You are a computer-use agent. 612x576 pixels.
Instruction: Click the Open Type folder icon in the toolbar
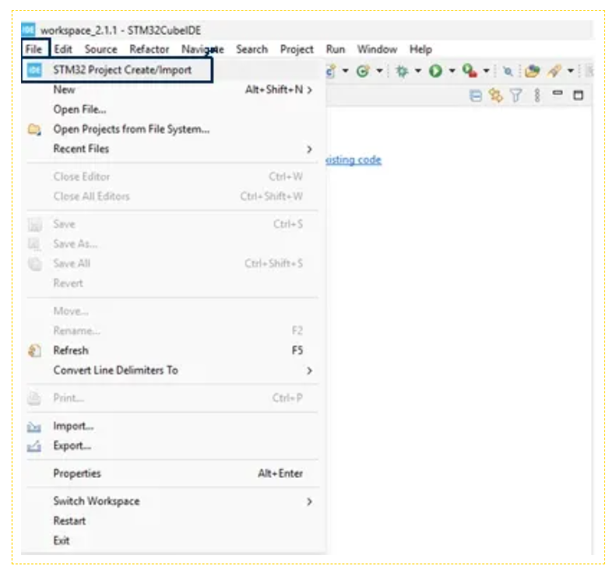532,71
